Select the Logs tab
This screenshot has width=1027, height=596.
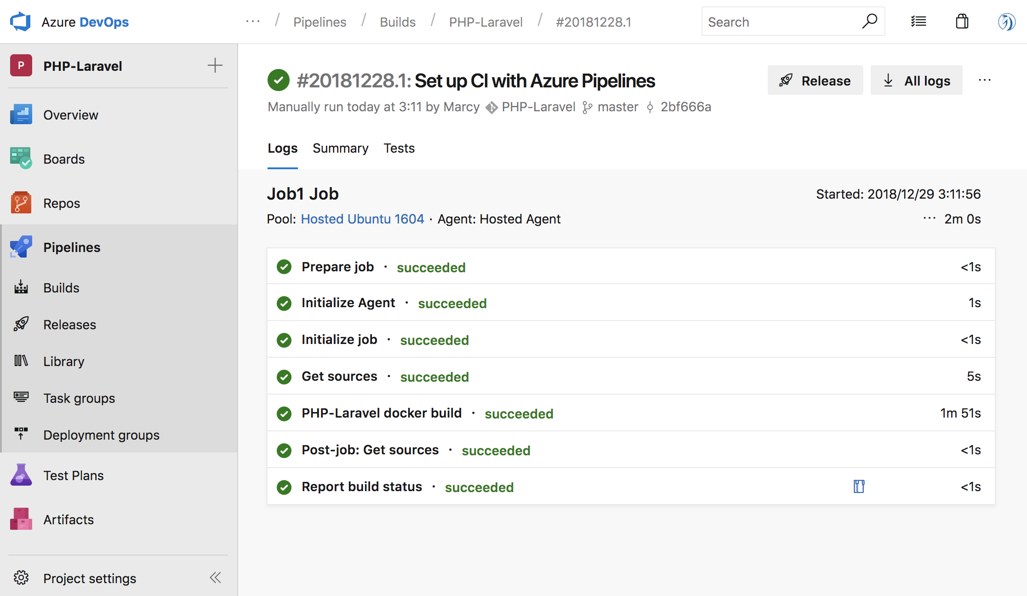(282, 148)
